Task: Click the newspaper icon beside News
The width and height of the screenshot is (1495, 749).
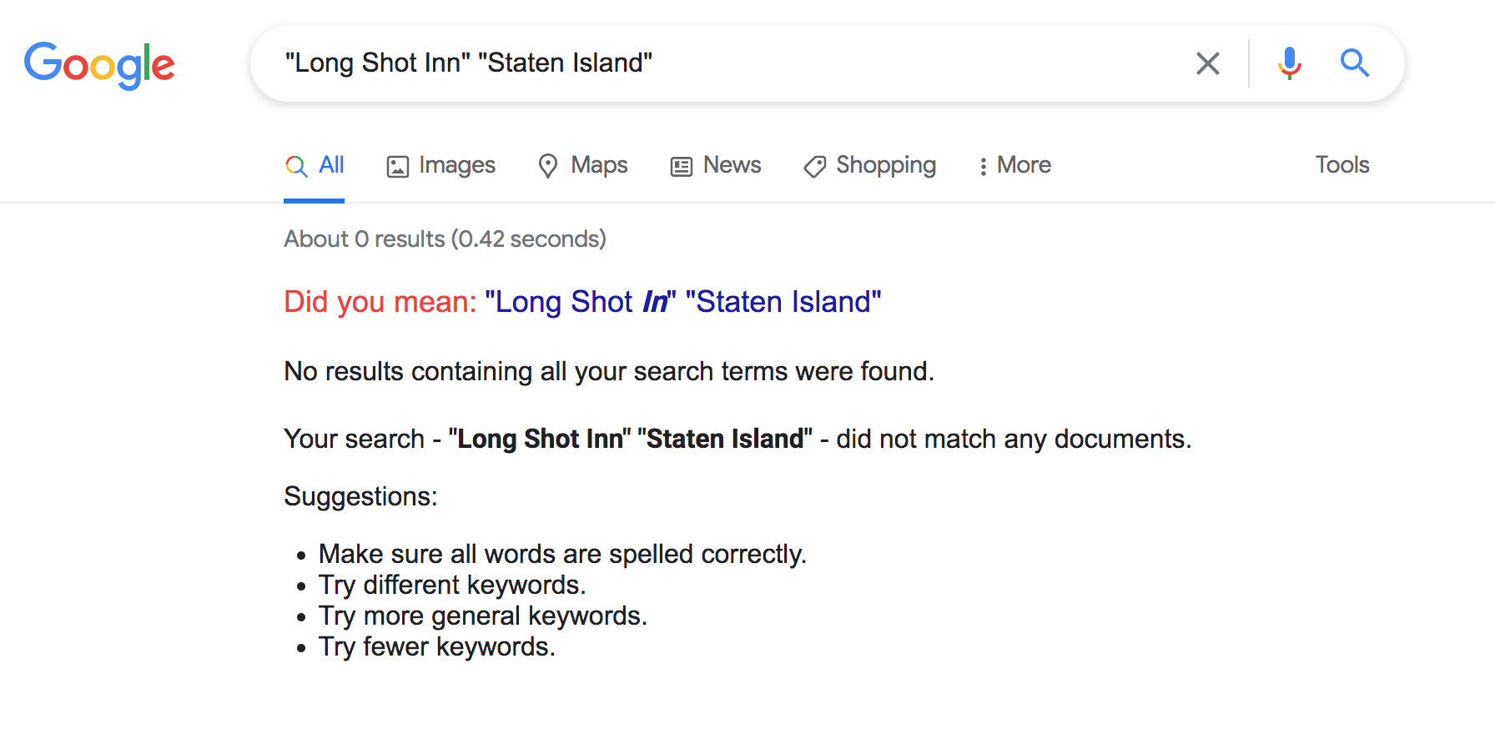Action: tap(682, 167)
